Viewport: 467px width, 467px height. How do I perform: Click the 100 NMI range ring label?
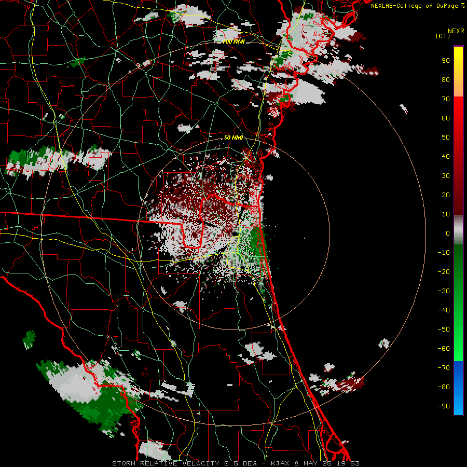click(x=233, y=42)
